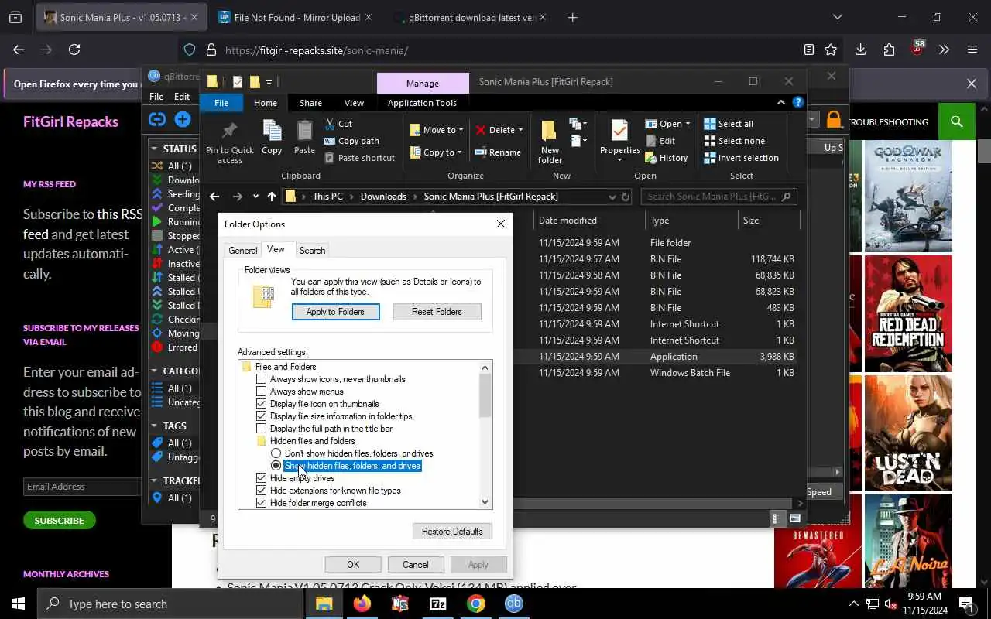Click OK in Folder Options
This screenshot has height=619, width=991.
[x=353, y=565]
